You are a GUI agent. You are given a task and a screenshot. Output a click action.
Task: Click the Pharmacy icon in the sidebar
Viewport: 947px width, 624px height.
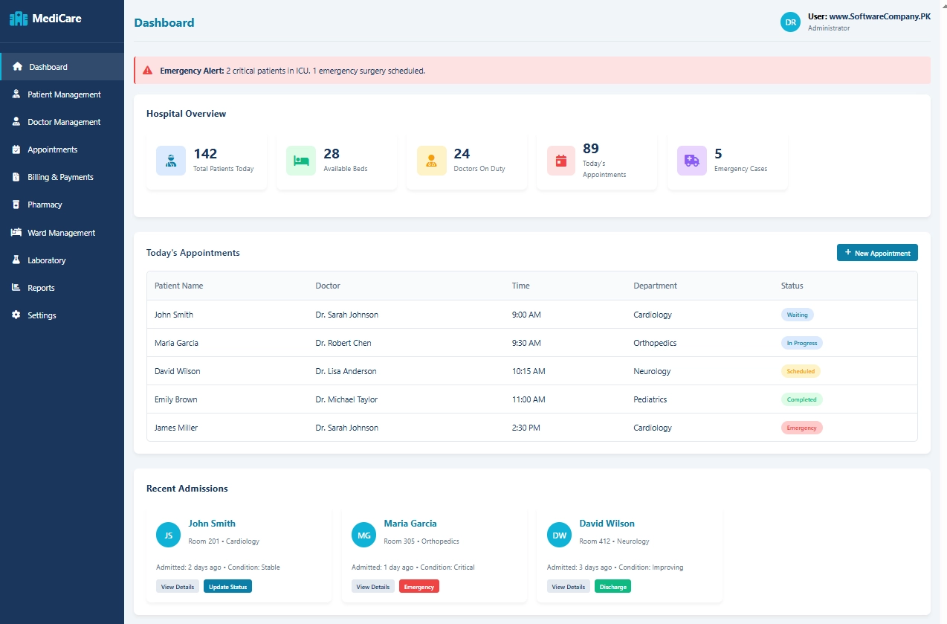(x=14, y=205)
